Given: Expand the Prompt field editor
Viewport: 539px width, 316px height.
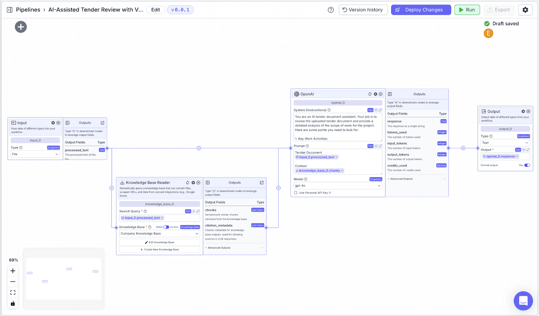Looking at the screenshot, I should click(380, 146).
